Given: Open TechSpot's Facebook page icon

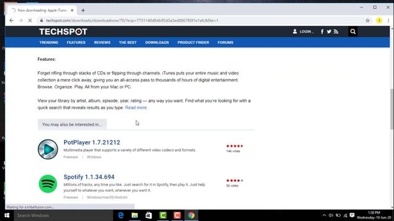Looking at the screenshot, I should pos(322,31).
